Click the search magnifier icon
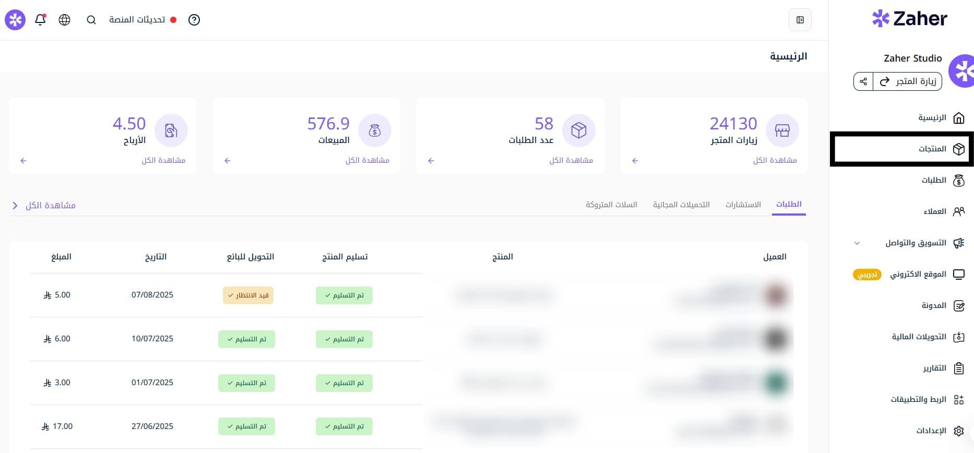 coord(91,20)
